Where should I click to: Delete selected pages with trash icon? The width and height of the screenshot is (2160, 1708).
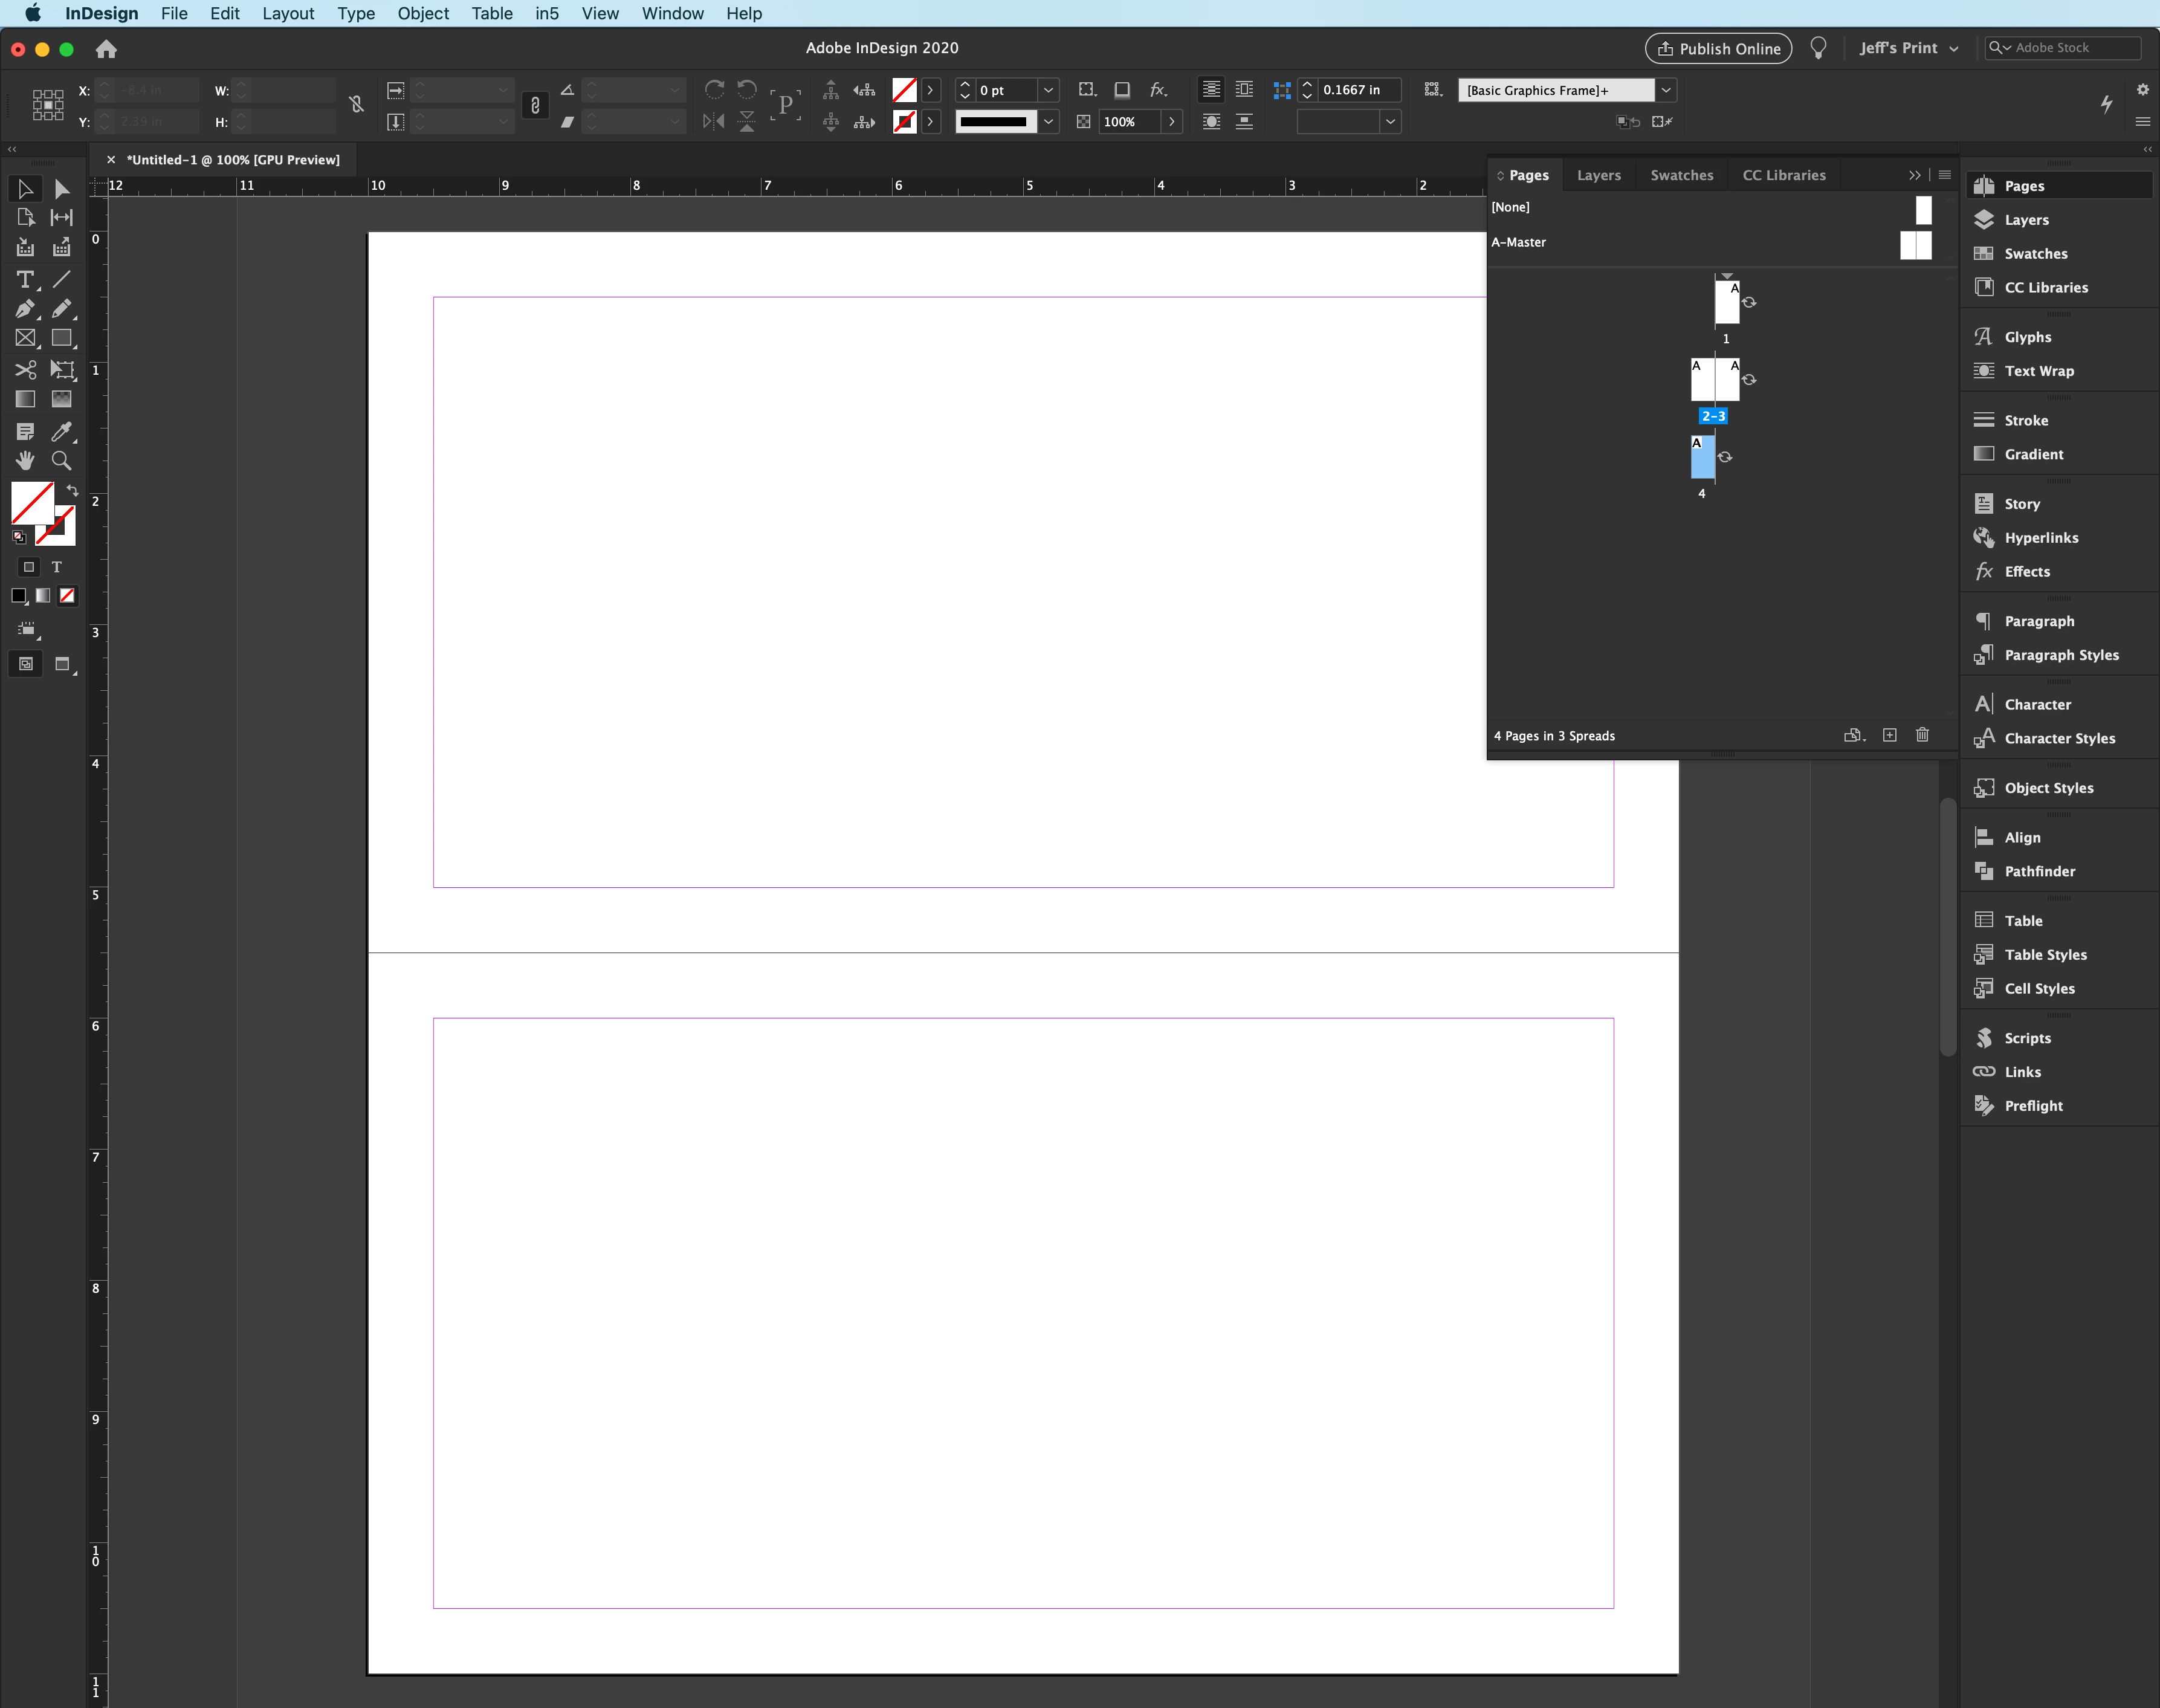click(1922, 735)
